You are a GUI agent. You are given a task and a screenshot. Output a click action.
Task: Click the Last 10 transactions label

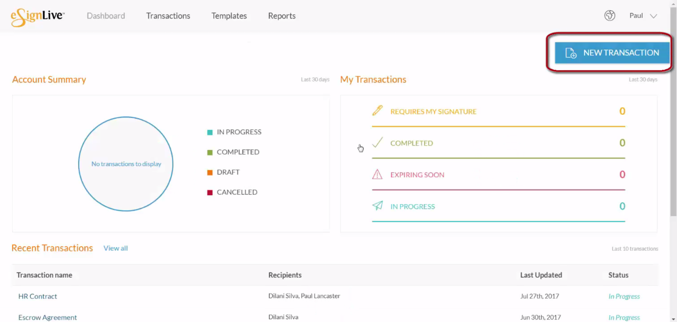point(635,249)
